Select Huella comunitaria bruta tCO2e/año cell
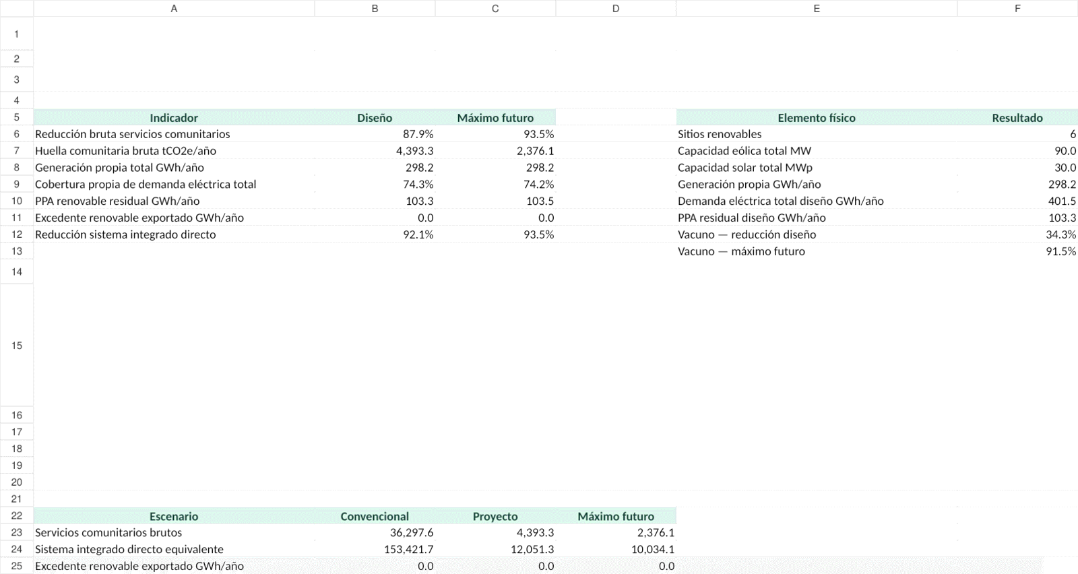 [x=174, y=151]
